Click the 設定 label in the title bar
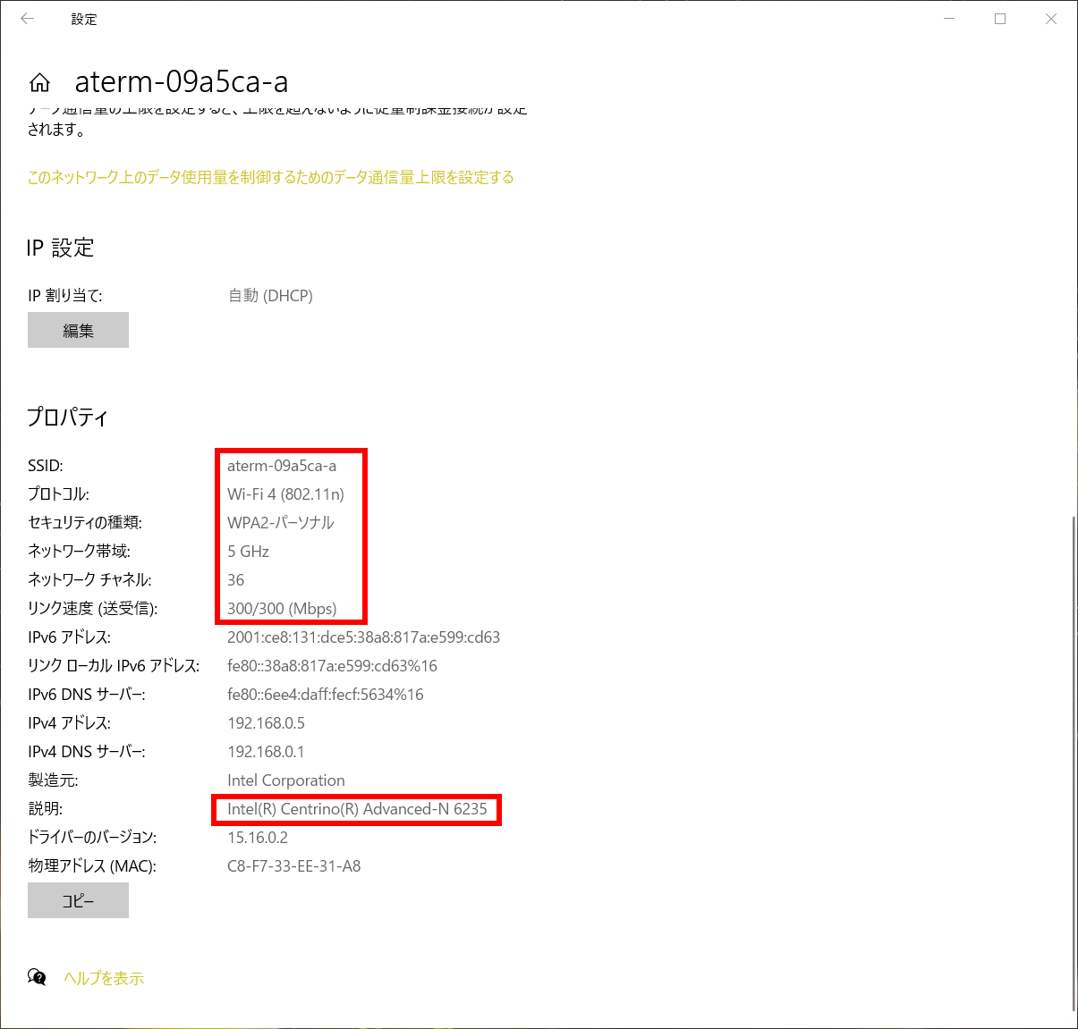 coord(84,19)
